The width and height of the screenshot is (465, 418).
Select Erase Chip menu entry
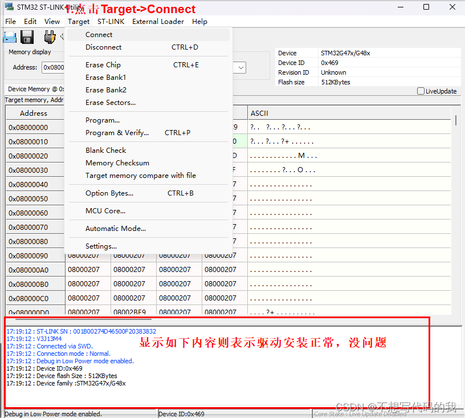click(148, 64)
